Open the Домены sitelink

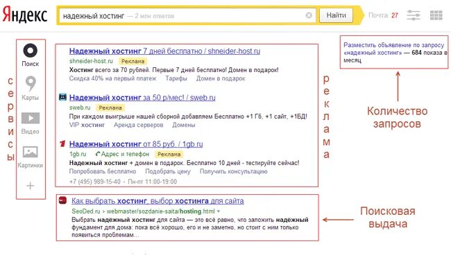[x=183, y=125]
